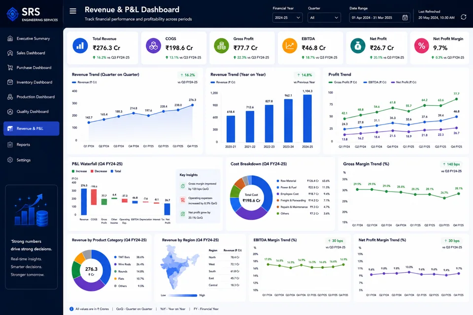Screen dimensions: 473x315
Task: Toggle Revenue legend in Quarter on Quarter chart
Action: 84,82
